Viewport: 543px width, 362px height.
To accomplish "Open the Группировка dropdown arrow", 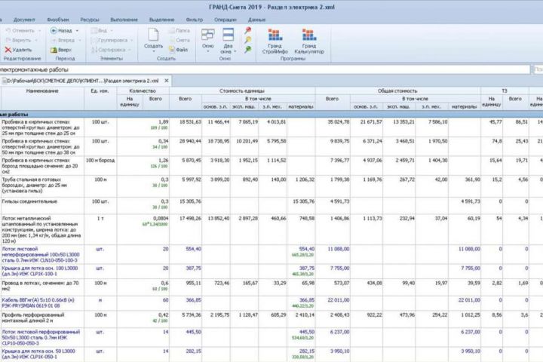I will point(131,41).
